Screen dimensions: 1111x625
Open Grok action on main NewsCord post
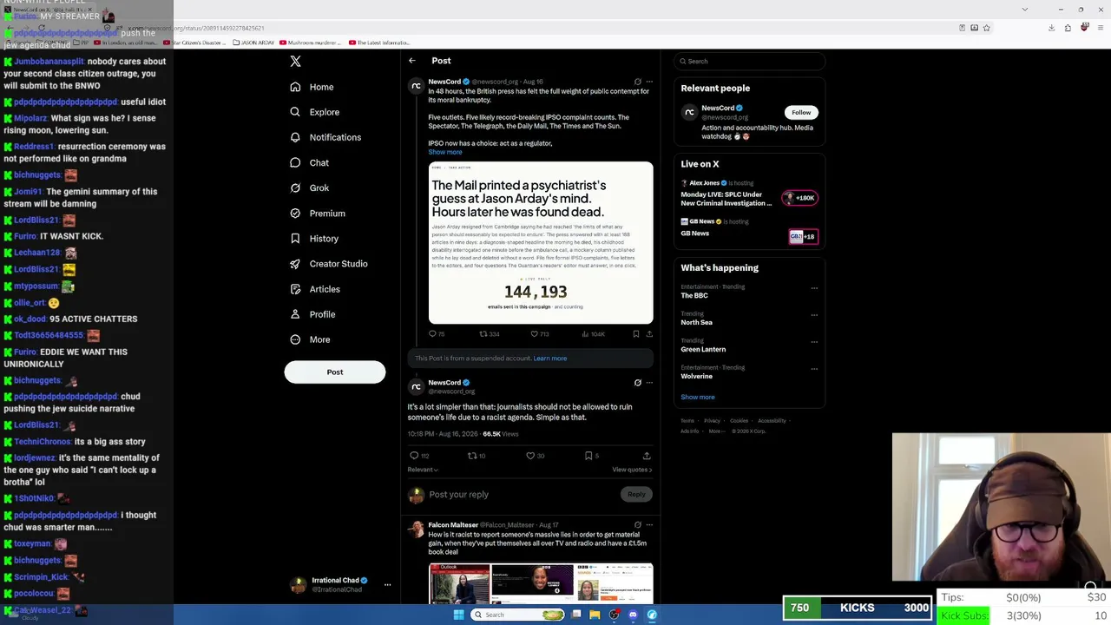point(637,382)
